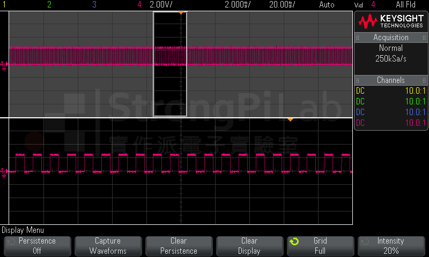Click the Auto trigger mode label

[x=327, y=4]
